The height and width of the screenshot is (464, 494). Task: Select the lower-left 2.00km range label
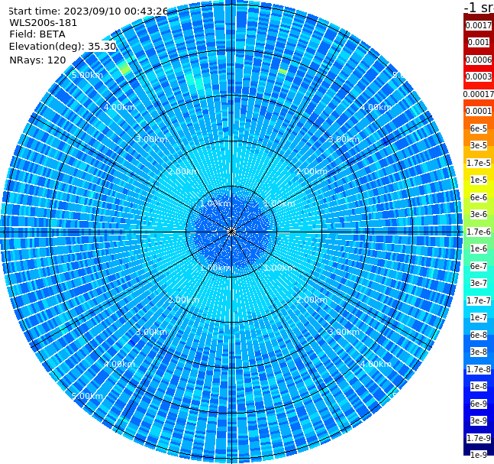pyautogui.click(x=184, y=300)
